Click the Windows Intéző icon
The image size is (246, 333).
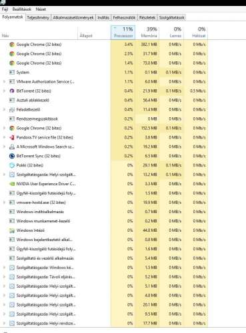click(x=12, y=230)
